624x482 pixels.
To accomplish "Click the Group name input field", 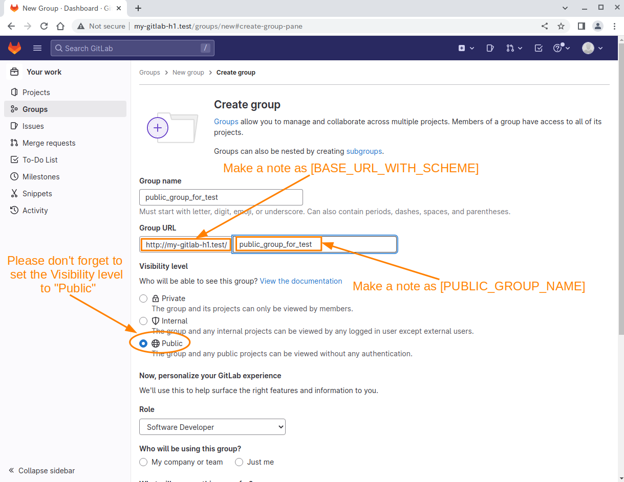I will (x=221, y=197).
